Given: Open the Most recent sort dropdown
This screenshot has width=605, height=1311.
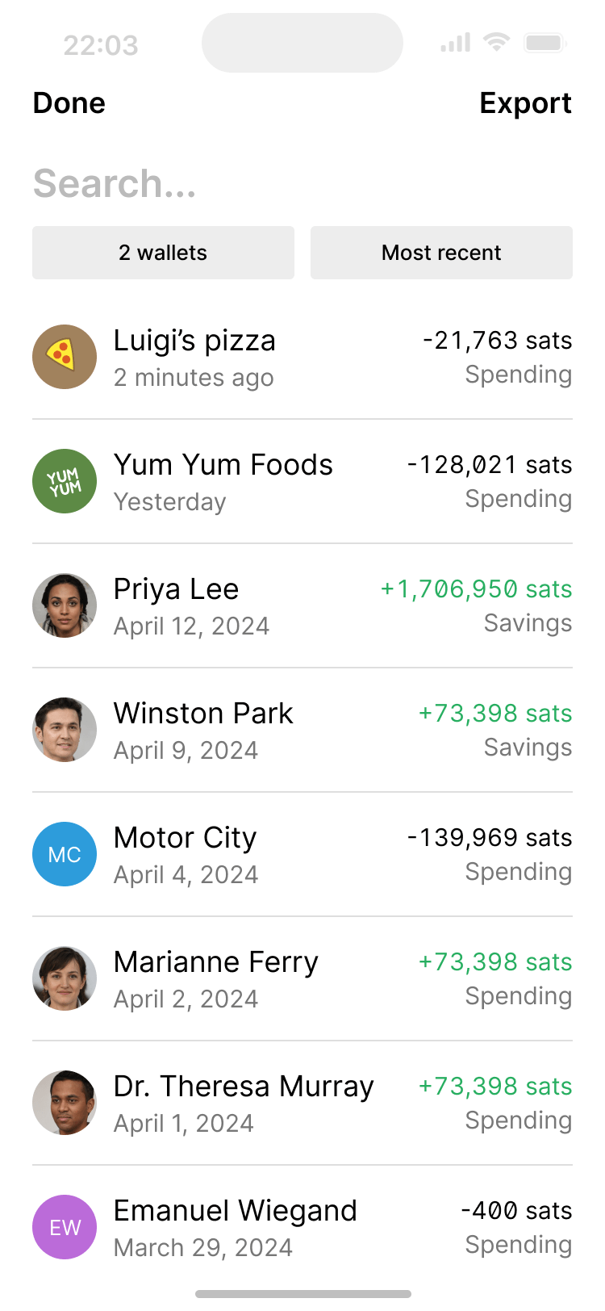Looking at the screenshot, I should tap(441, 253).
